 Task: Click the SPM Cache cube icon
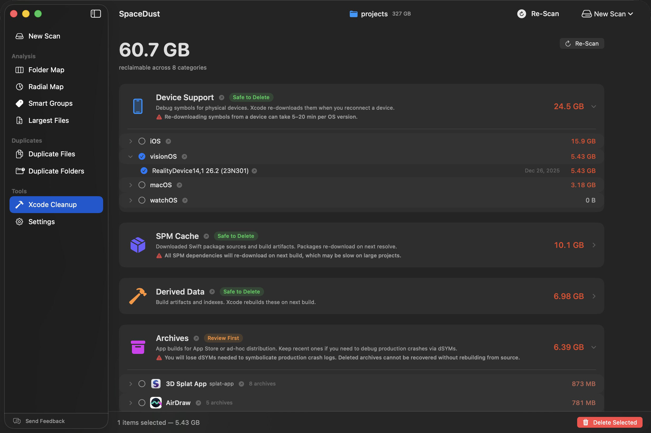pos(138,245)
